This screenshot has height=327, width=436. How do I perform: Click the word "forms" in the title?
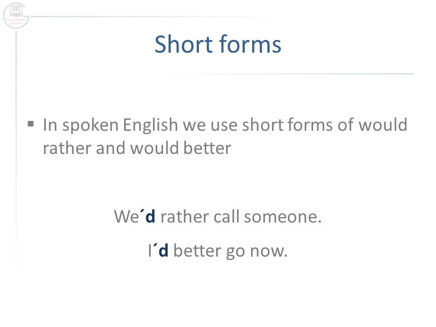click(250, 44)
